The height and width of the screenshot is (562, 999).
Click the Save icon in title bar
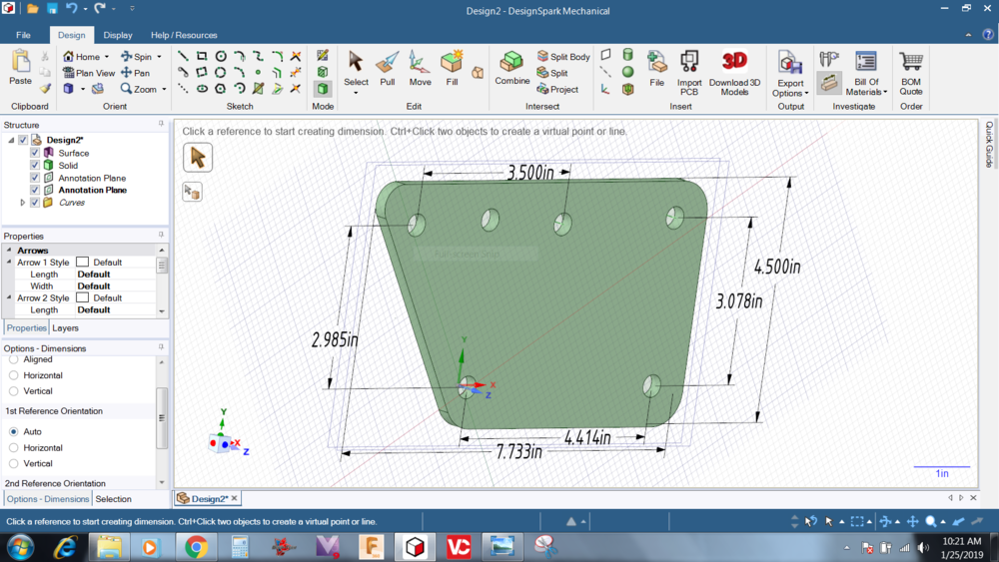pyautogui.click(x=52, y=9)
